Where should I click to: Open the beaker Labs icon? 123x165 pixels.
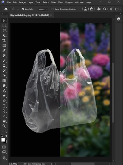(85, 9)
